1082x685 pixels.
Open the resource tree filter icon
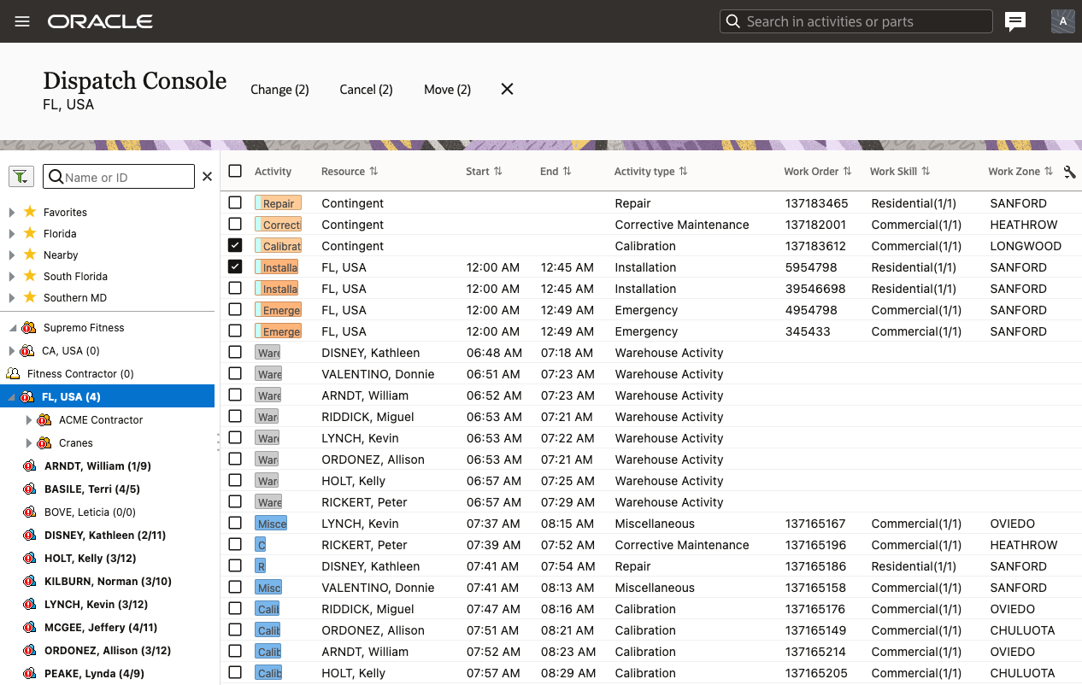[x=21, y=177]
